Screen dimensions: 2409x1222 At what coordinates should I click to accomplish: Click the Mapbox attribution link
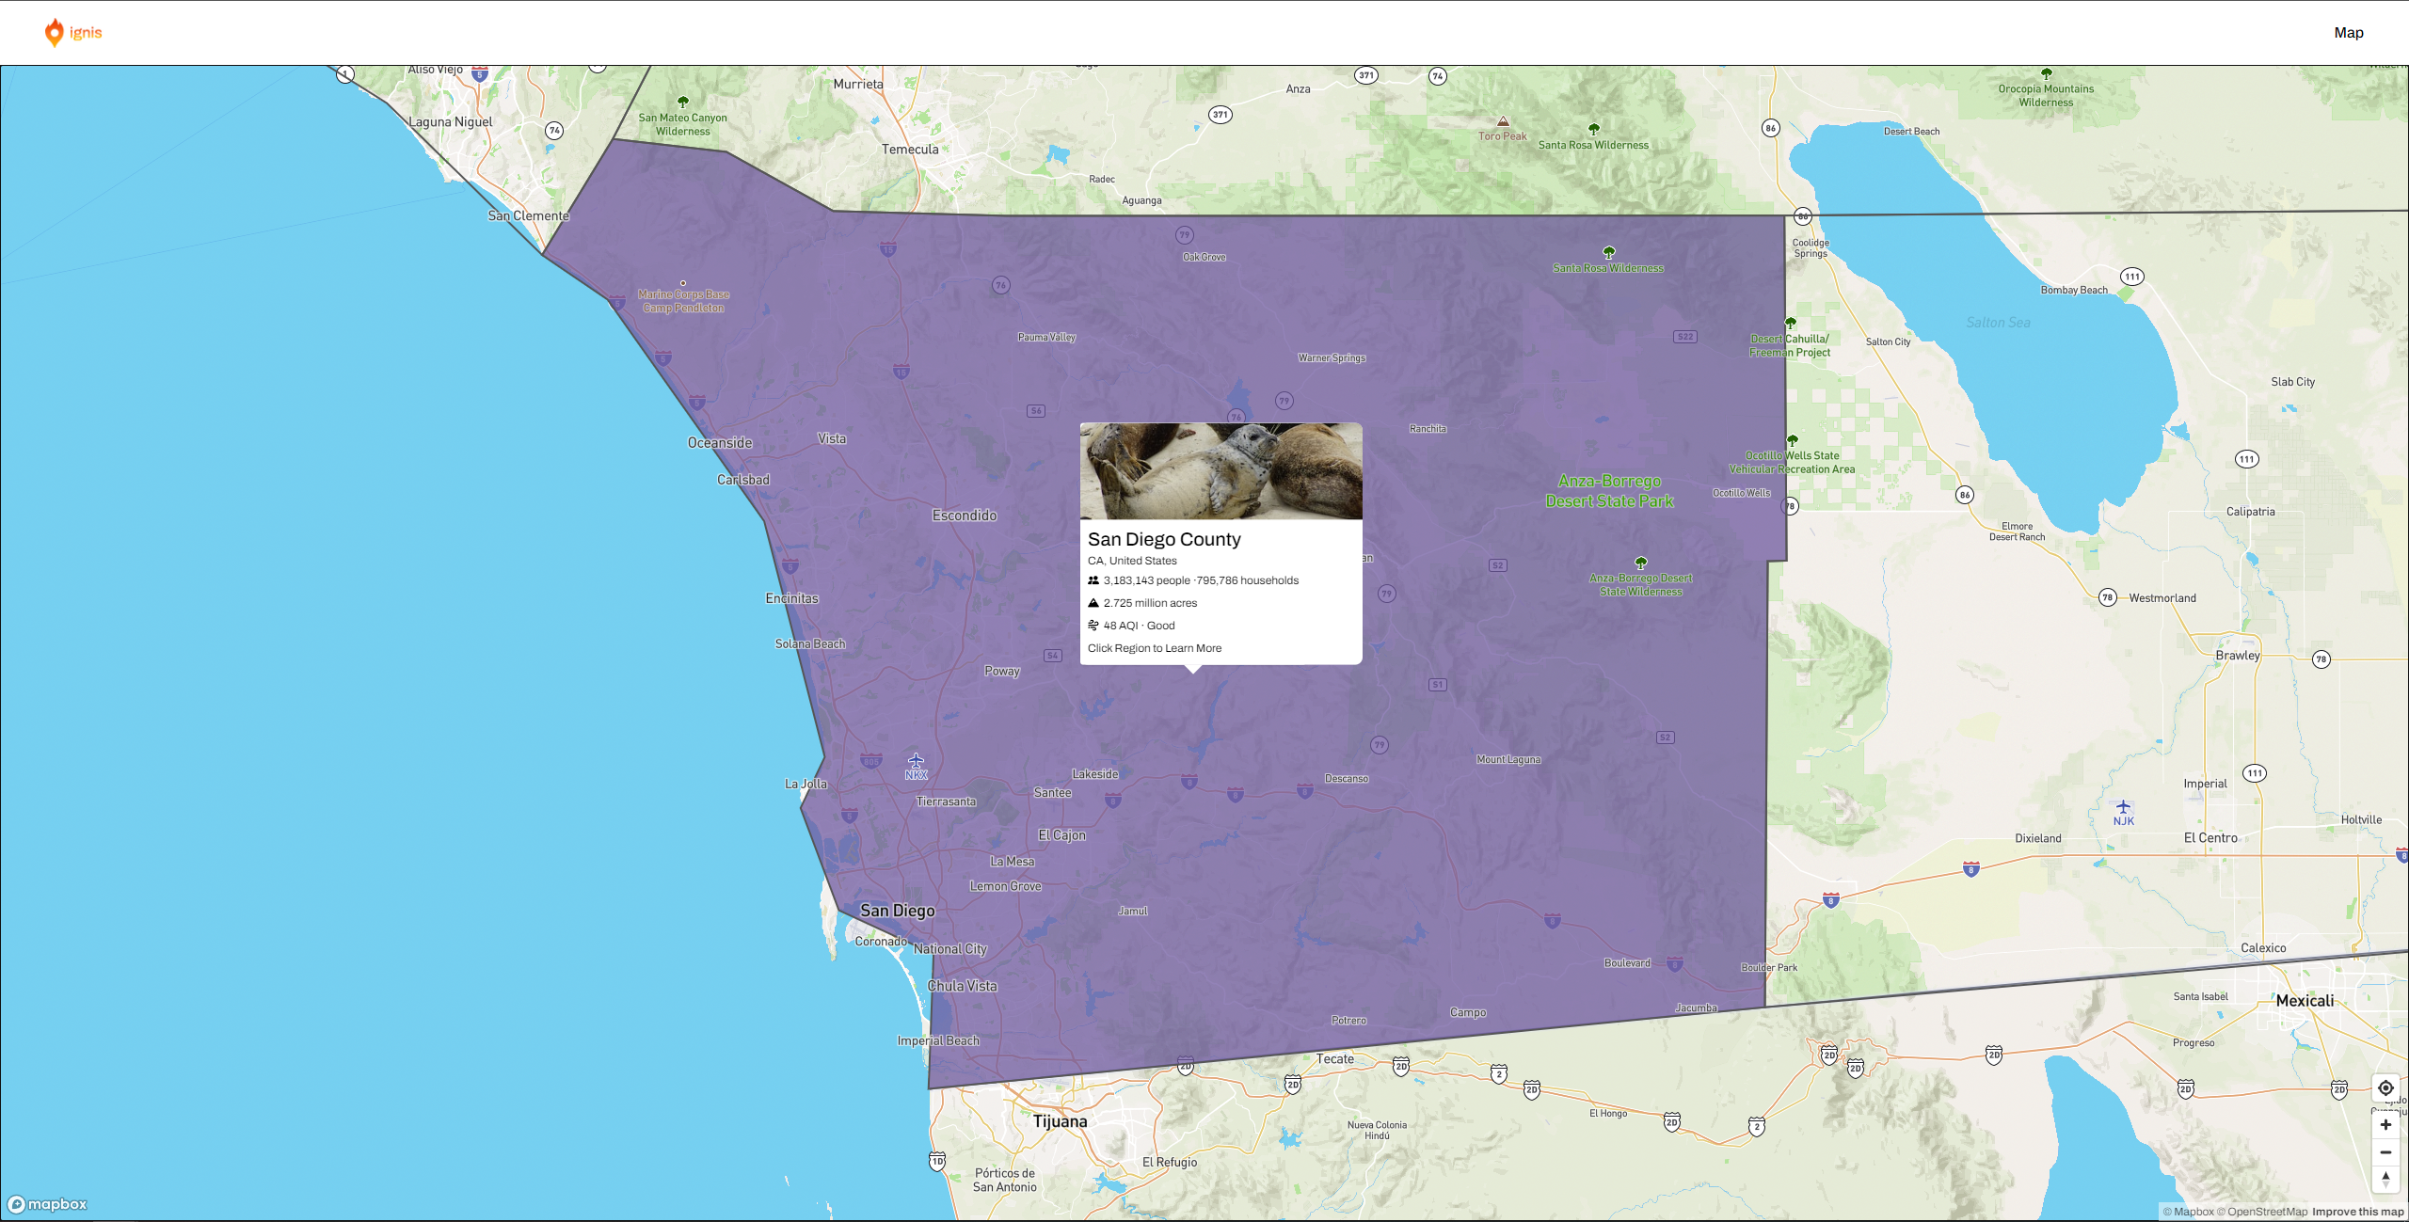(x=2188, y=1212)
